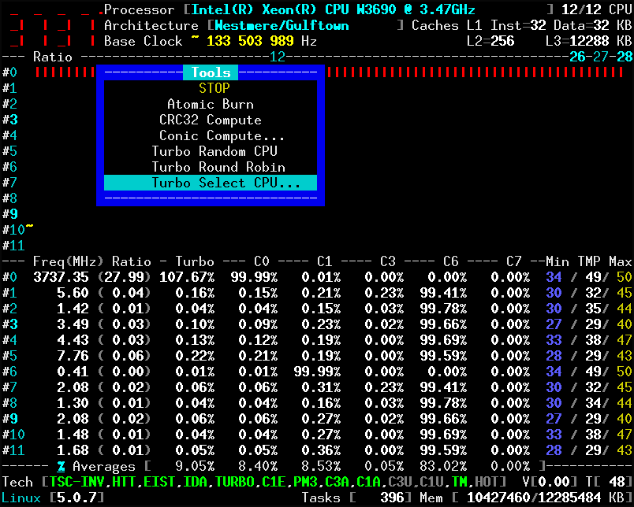Click IDA technology flag

[195, 482]
